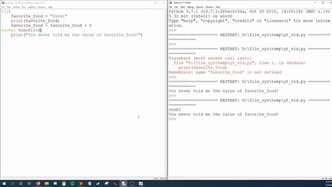Click the 'You never told me' string in editor
The height and width of the screenshot is (187, 332).
[82, 35]
